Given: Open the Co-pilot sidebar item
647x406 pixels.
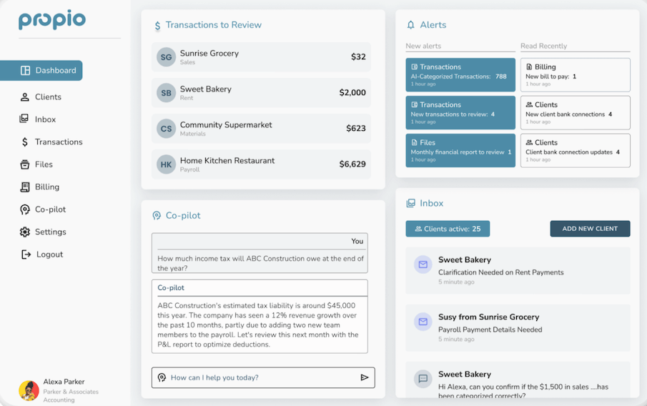Looking at the screenshot, I should click(49, 209).
